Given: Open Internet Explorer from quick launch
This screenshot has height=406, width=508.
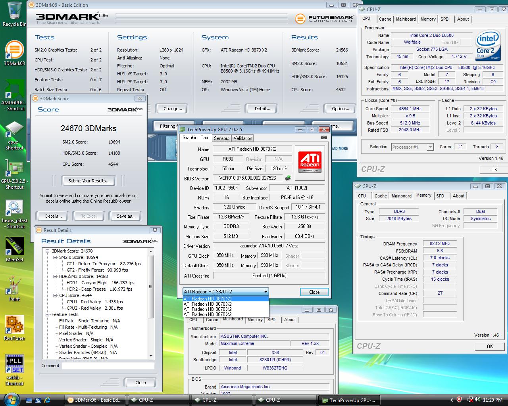Looking at the screenshot, I should tap(47, 400).
